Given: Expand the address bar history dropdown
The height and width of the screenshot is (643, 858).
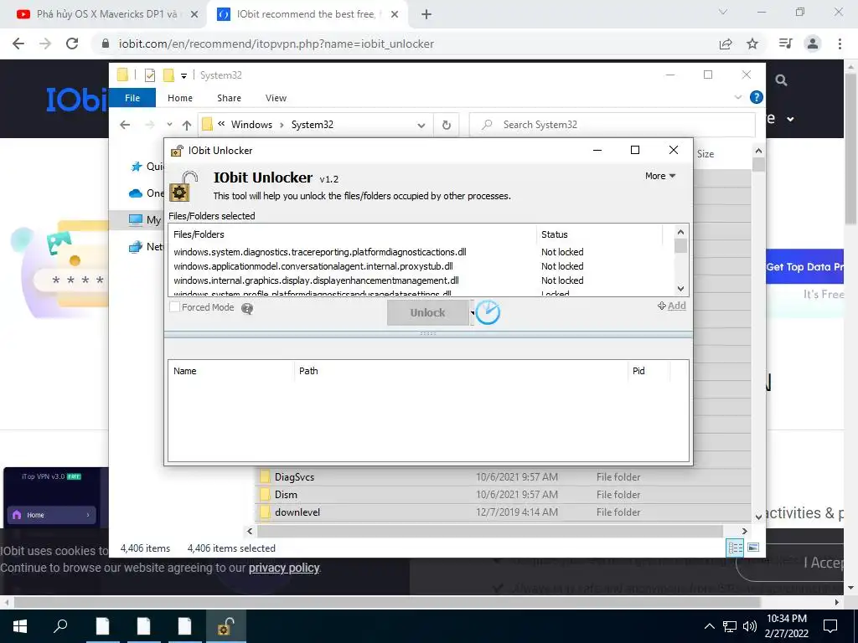Looking at the screenshot, I should (x=421, y=126).
